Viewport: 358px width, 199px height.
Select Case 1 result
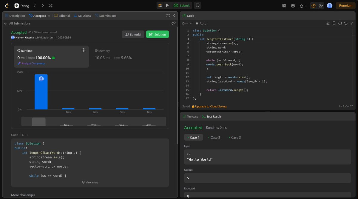coord(194,137)
